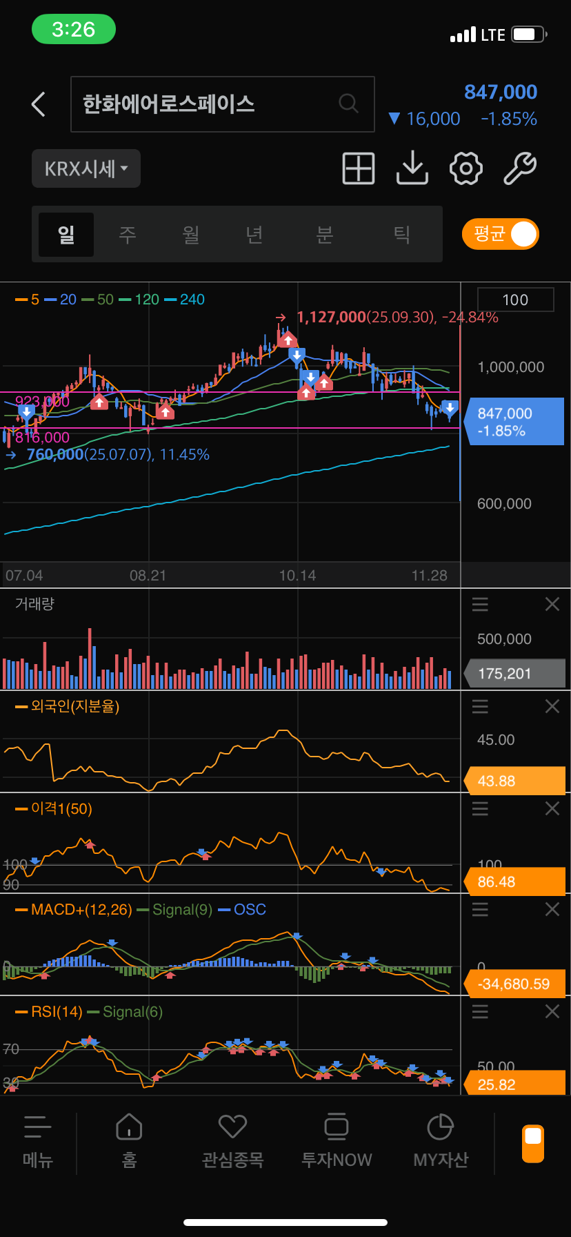Viewport: 571px width, 1237px height.
Task: Open 외국인(지분율) panel hamburger menu
Action: pos(480,706)
